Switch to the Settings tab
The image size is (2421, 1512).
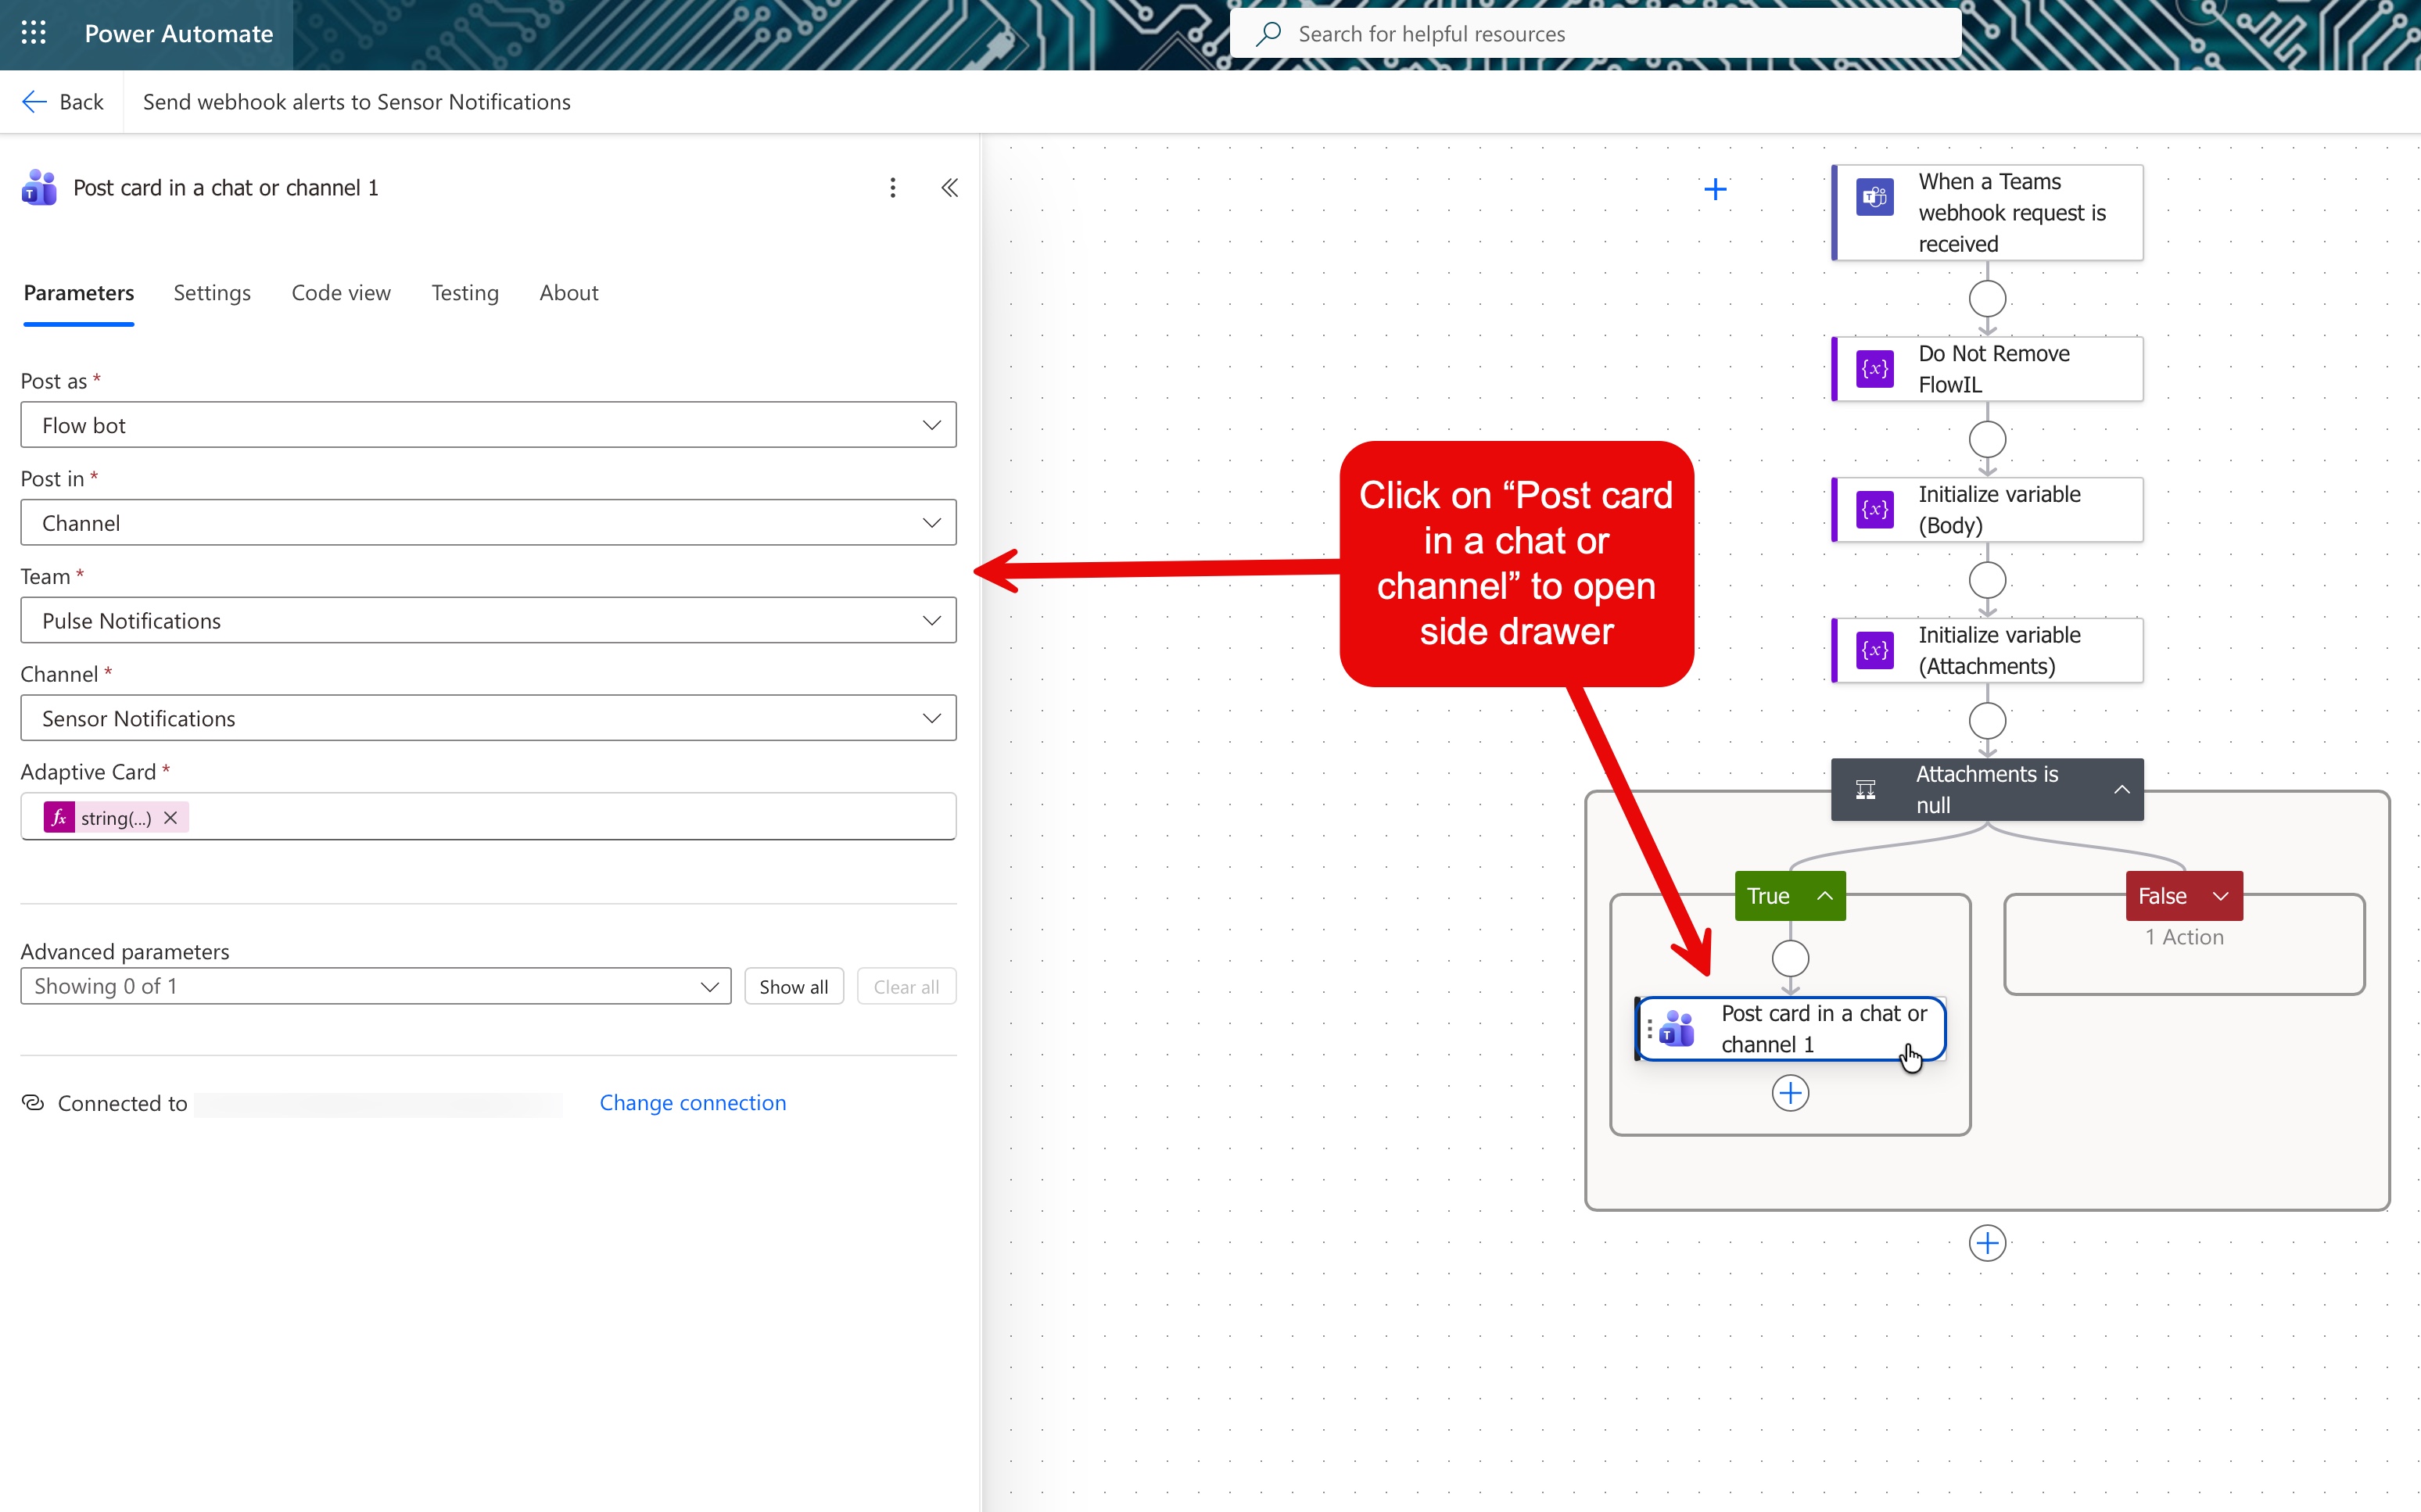point(212,293)
